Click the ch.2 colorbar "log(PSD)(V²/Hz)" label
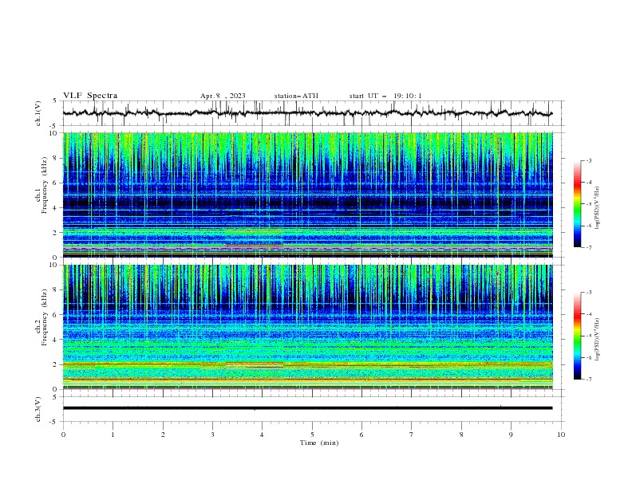632x488 pixels. coord(597,339)
